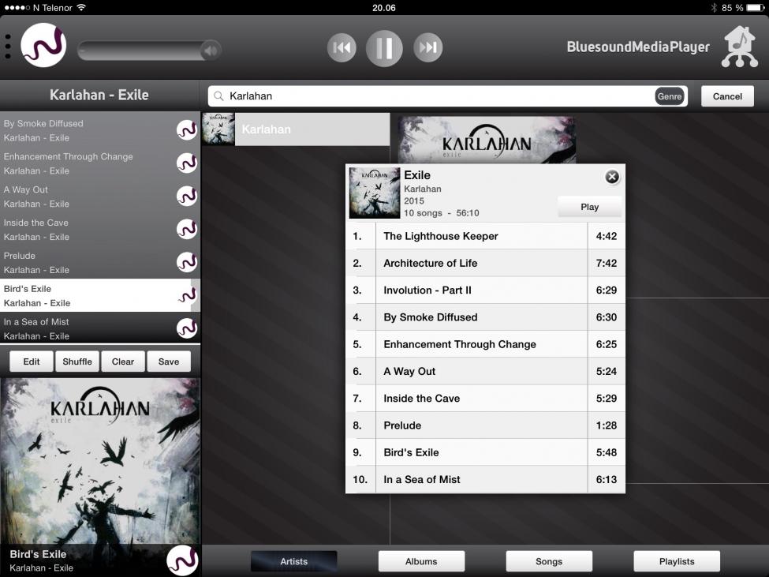Tap the now playing album artwork
This screenshot has width=769, height=577.
click(x=100, y=461)
